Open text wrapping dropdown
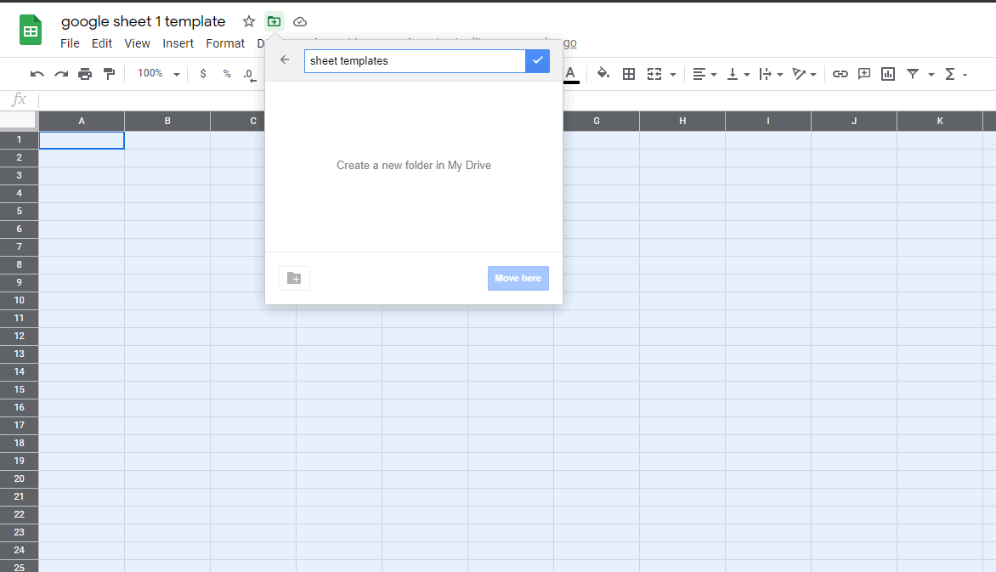Image resolution: width=996 pixels, height=572 pixels. coord(771,74)
